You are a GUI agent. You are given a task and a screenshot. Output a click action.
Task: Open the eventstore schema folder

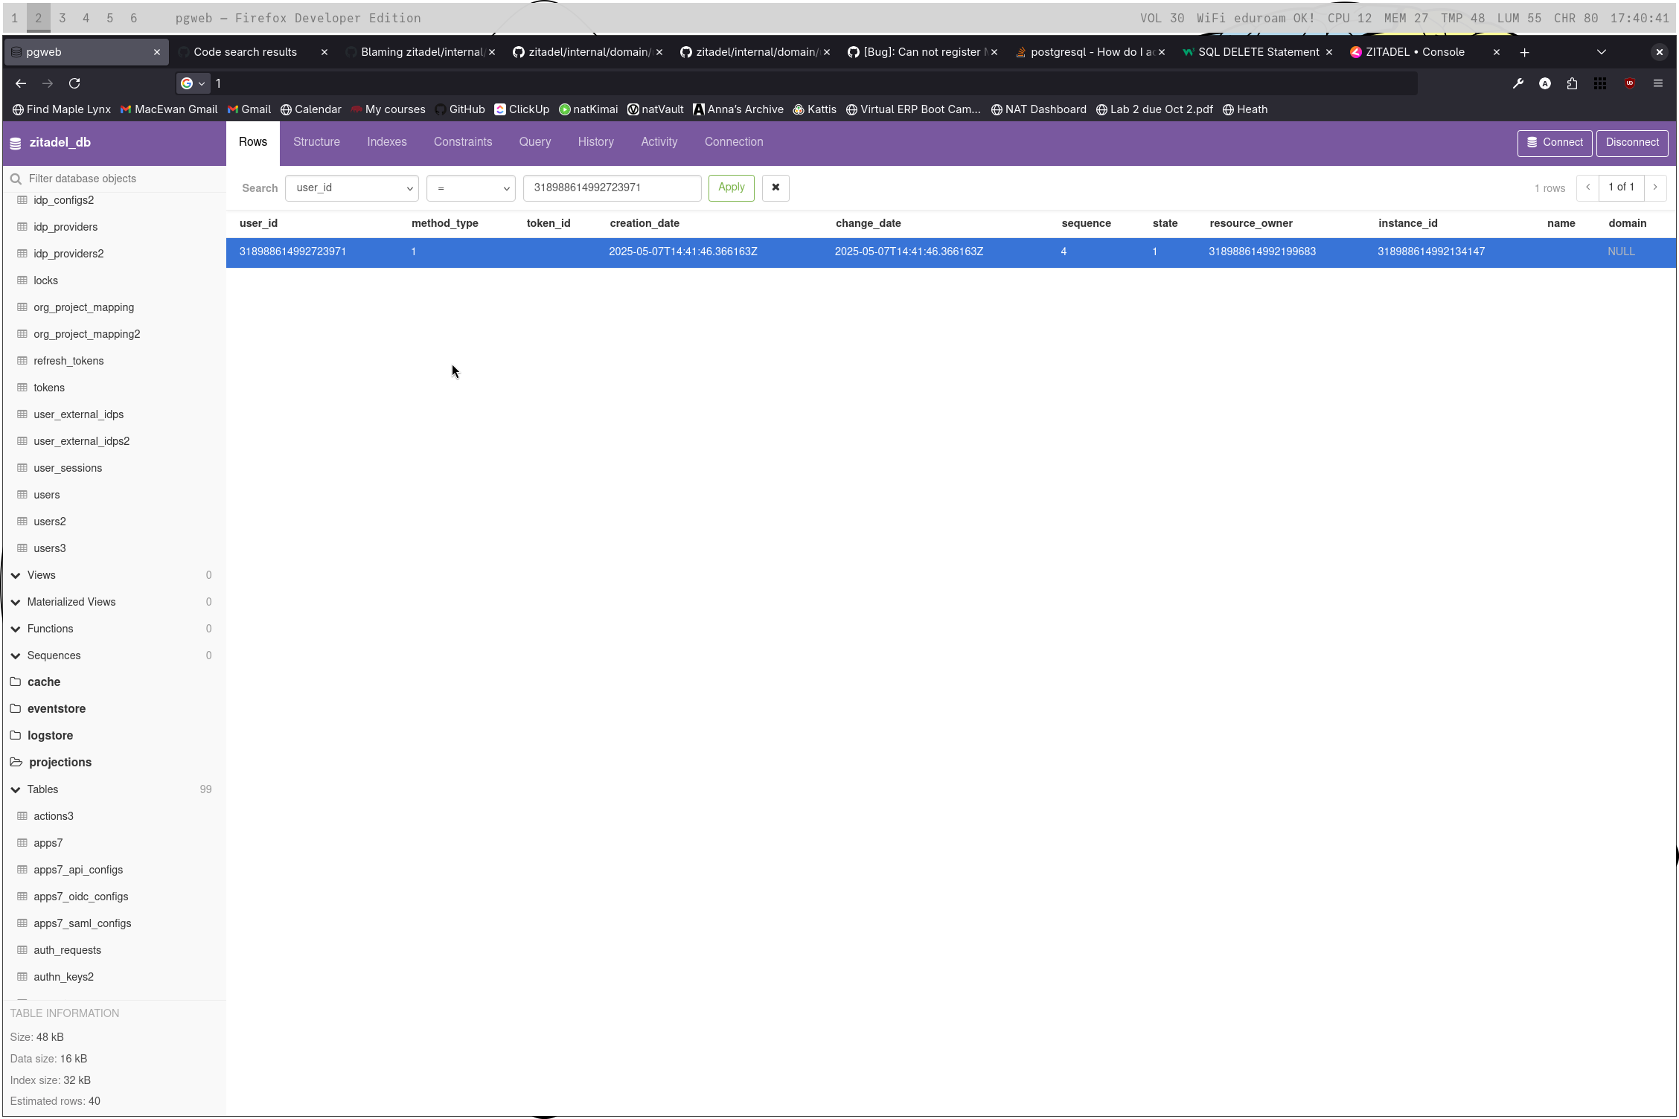57,708
